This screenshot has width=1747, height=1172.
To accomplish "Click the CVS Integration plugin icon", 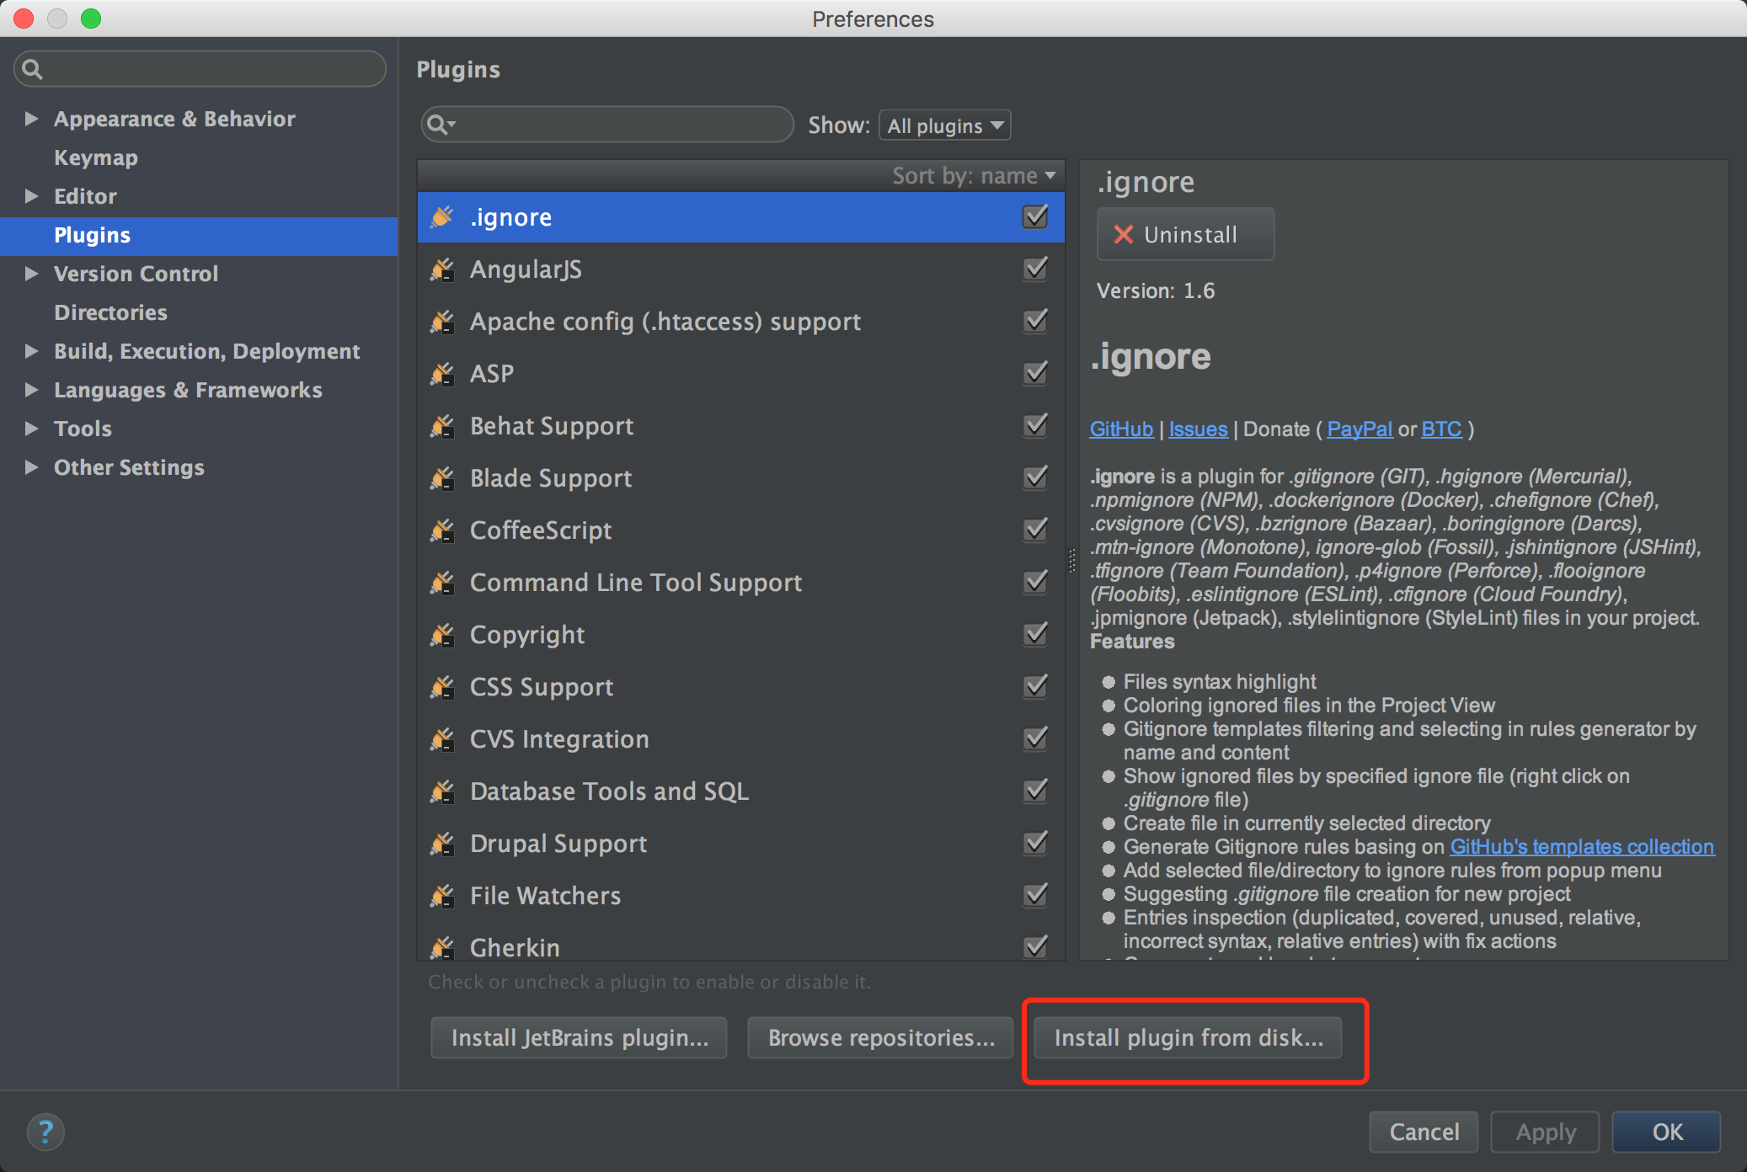I will point(442,739).
